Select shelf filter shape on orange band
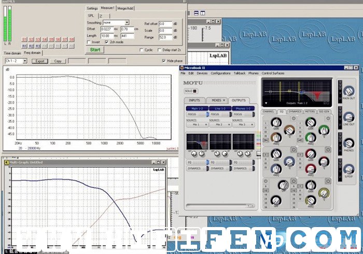 click(x=266, y=140)
